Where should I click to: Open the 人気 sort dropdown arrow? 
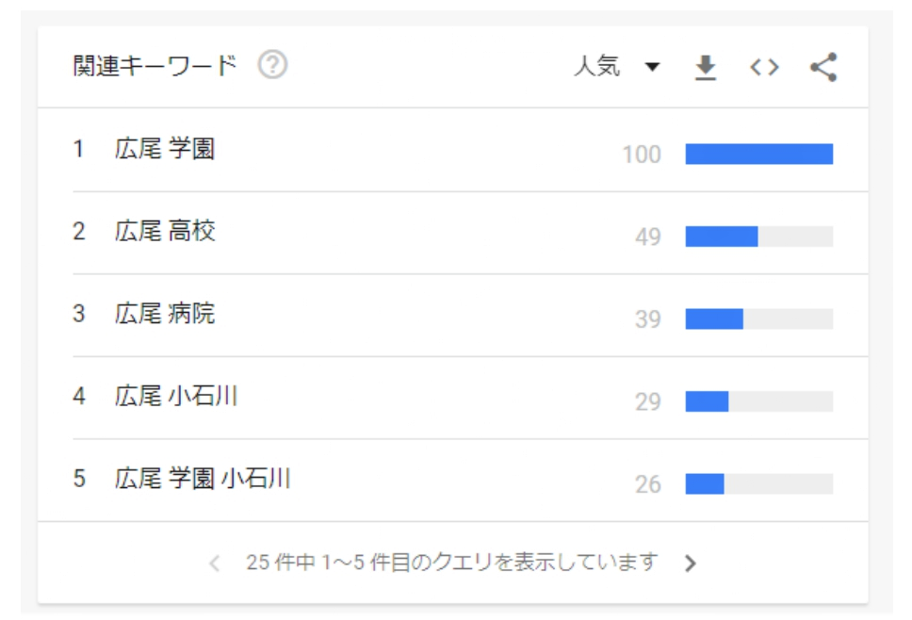tap(653, 67)
